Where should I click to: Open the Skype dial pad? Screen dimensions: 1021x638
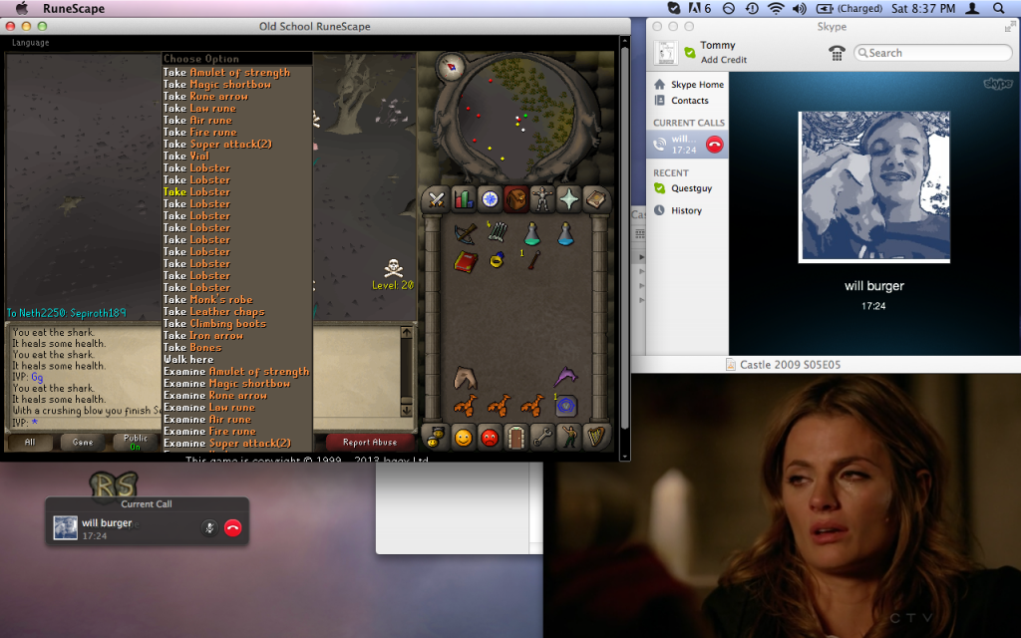tap(838, 53)
